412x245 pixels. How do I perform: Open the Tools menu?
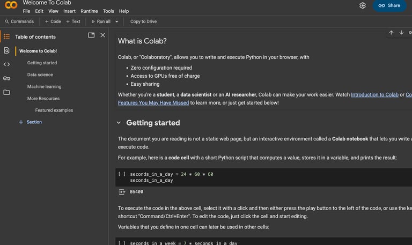108,11
